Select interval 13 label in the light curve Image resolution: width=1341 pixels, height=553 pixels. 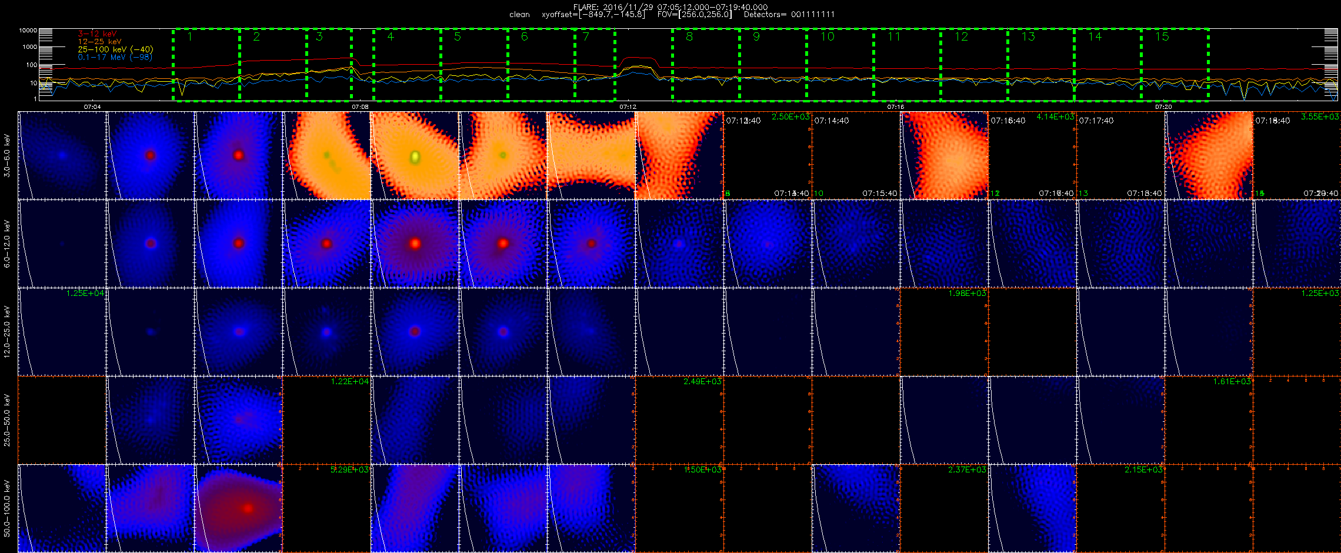click(1028, 36)
